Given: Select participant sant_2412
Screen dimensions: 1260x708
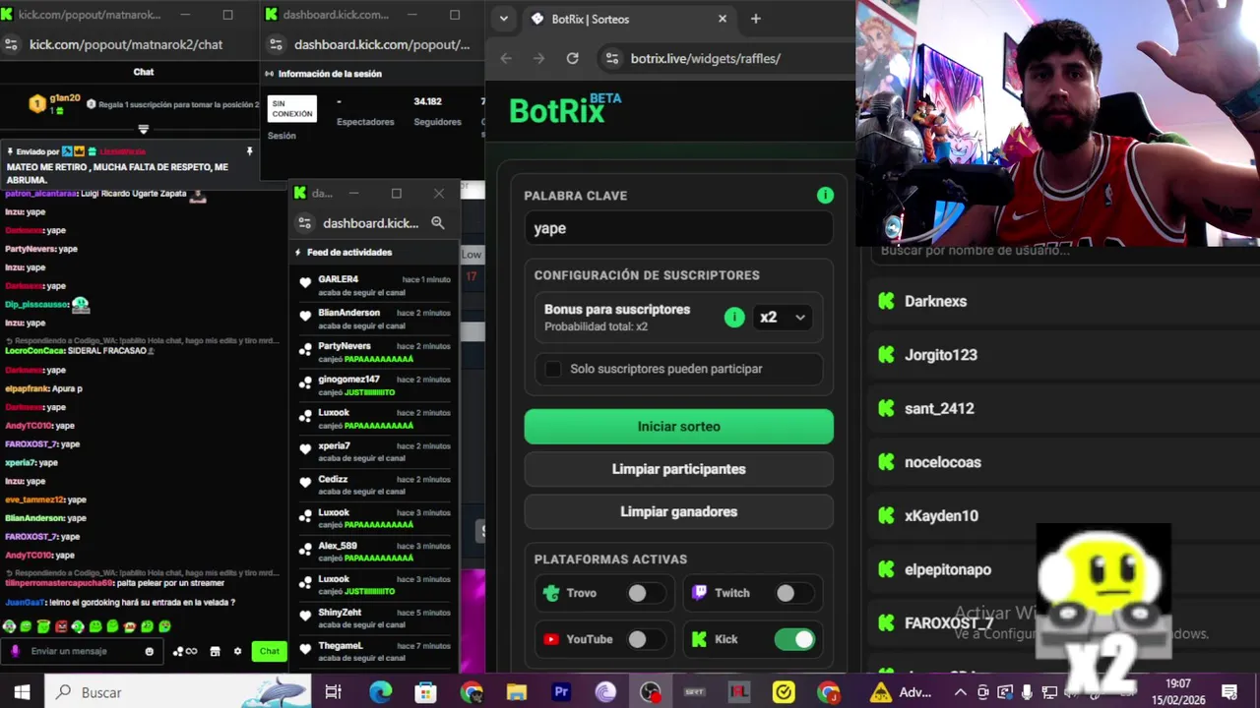Looking at the screenshot, I should (939, 408).
